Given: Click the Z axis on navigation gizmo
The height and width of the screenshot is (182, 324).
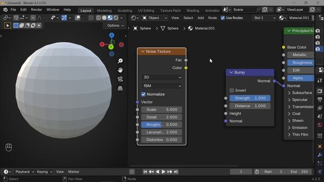Looking at the screenshot, I should (x=112, y=35).
